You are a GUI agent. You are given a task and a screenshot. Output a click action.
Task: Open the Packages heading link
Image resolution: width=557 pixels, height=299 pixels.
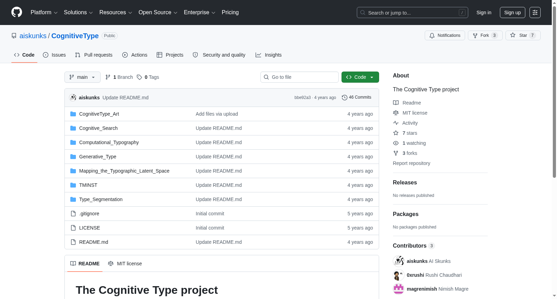point(406,214)
